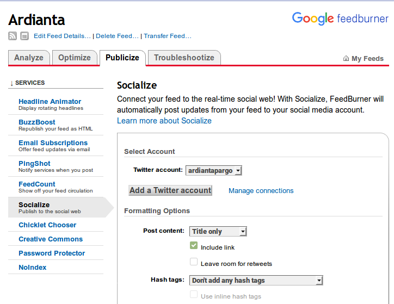Select Email Subscriptions in the services sidebar
The height and width of the screenshot is (304, 394).
53,143
